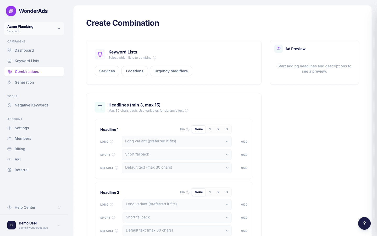This screenshot has height=236, width=377.
Task: Open Negative Keywords via its tag icon
Action: (x=9, y=105)
